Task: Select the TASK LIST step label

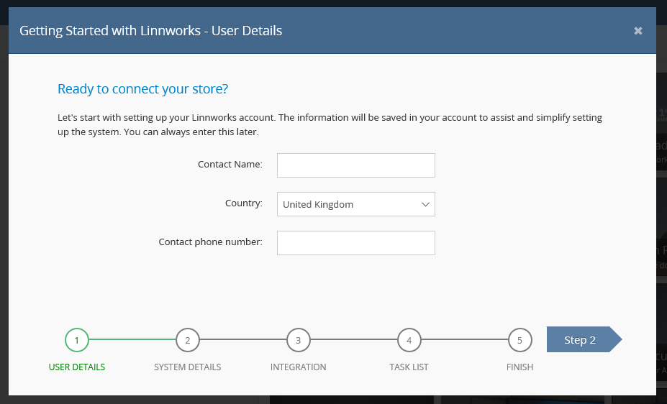Action: pyautogui.click(x=409, y=367)
